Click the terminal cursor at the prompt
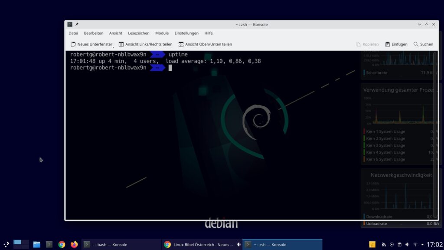Image resolution: width=444 pixels, height=250 pixels. coord(170,68)
